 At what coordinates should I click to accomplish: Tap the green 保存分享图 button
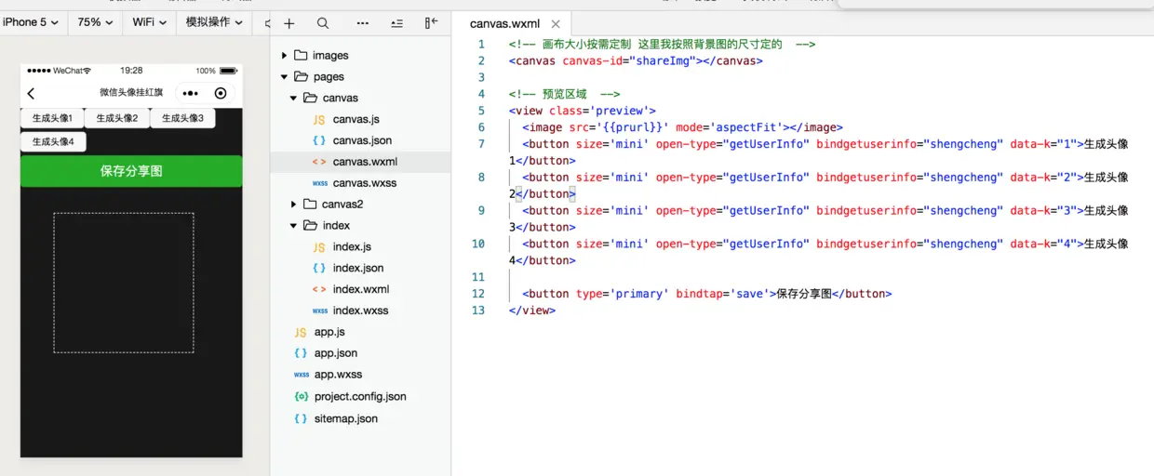[131, 171]
